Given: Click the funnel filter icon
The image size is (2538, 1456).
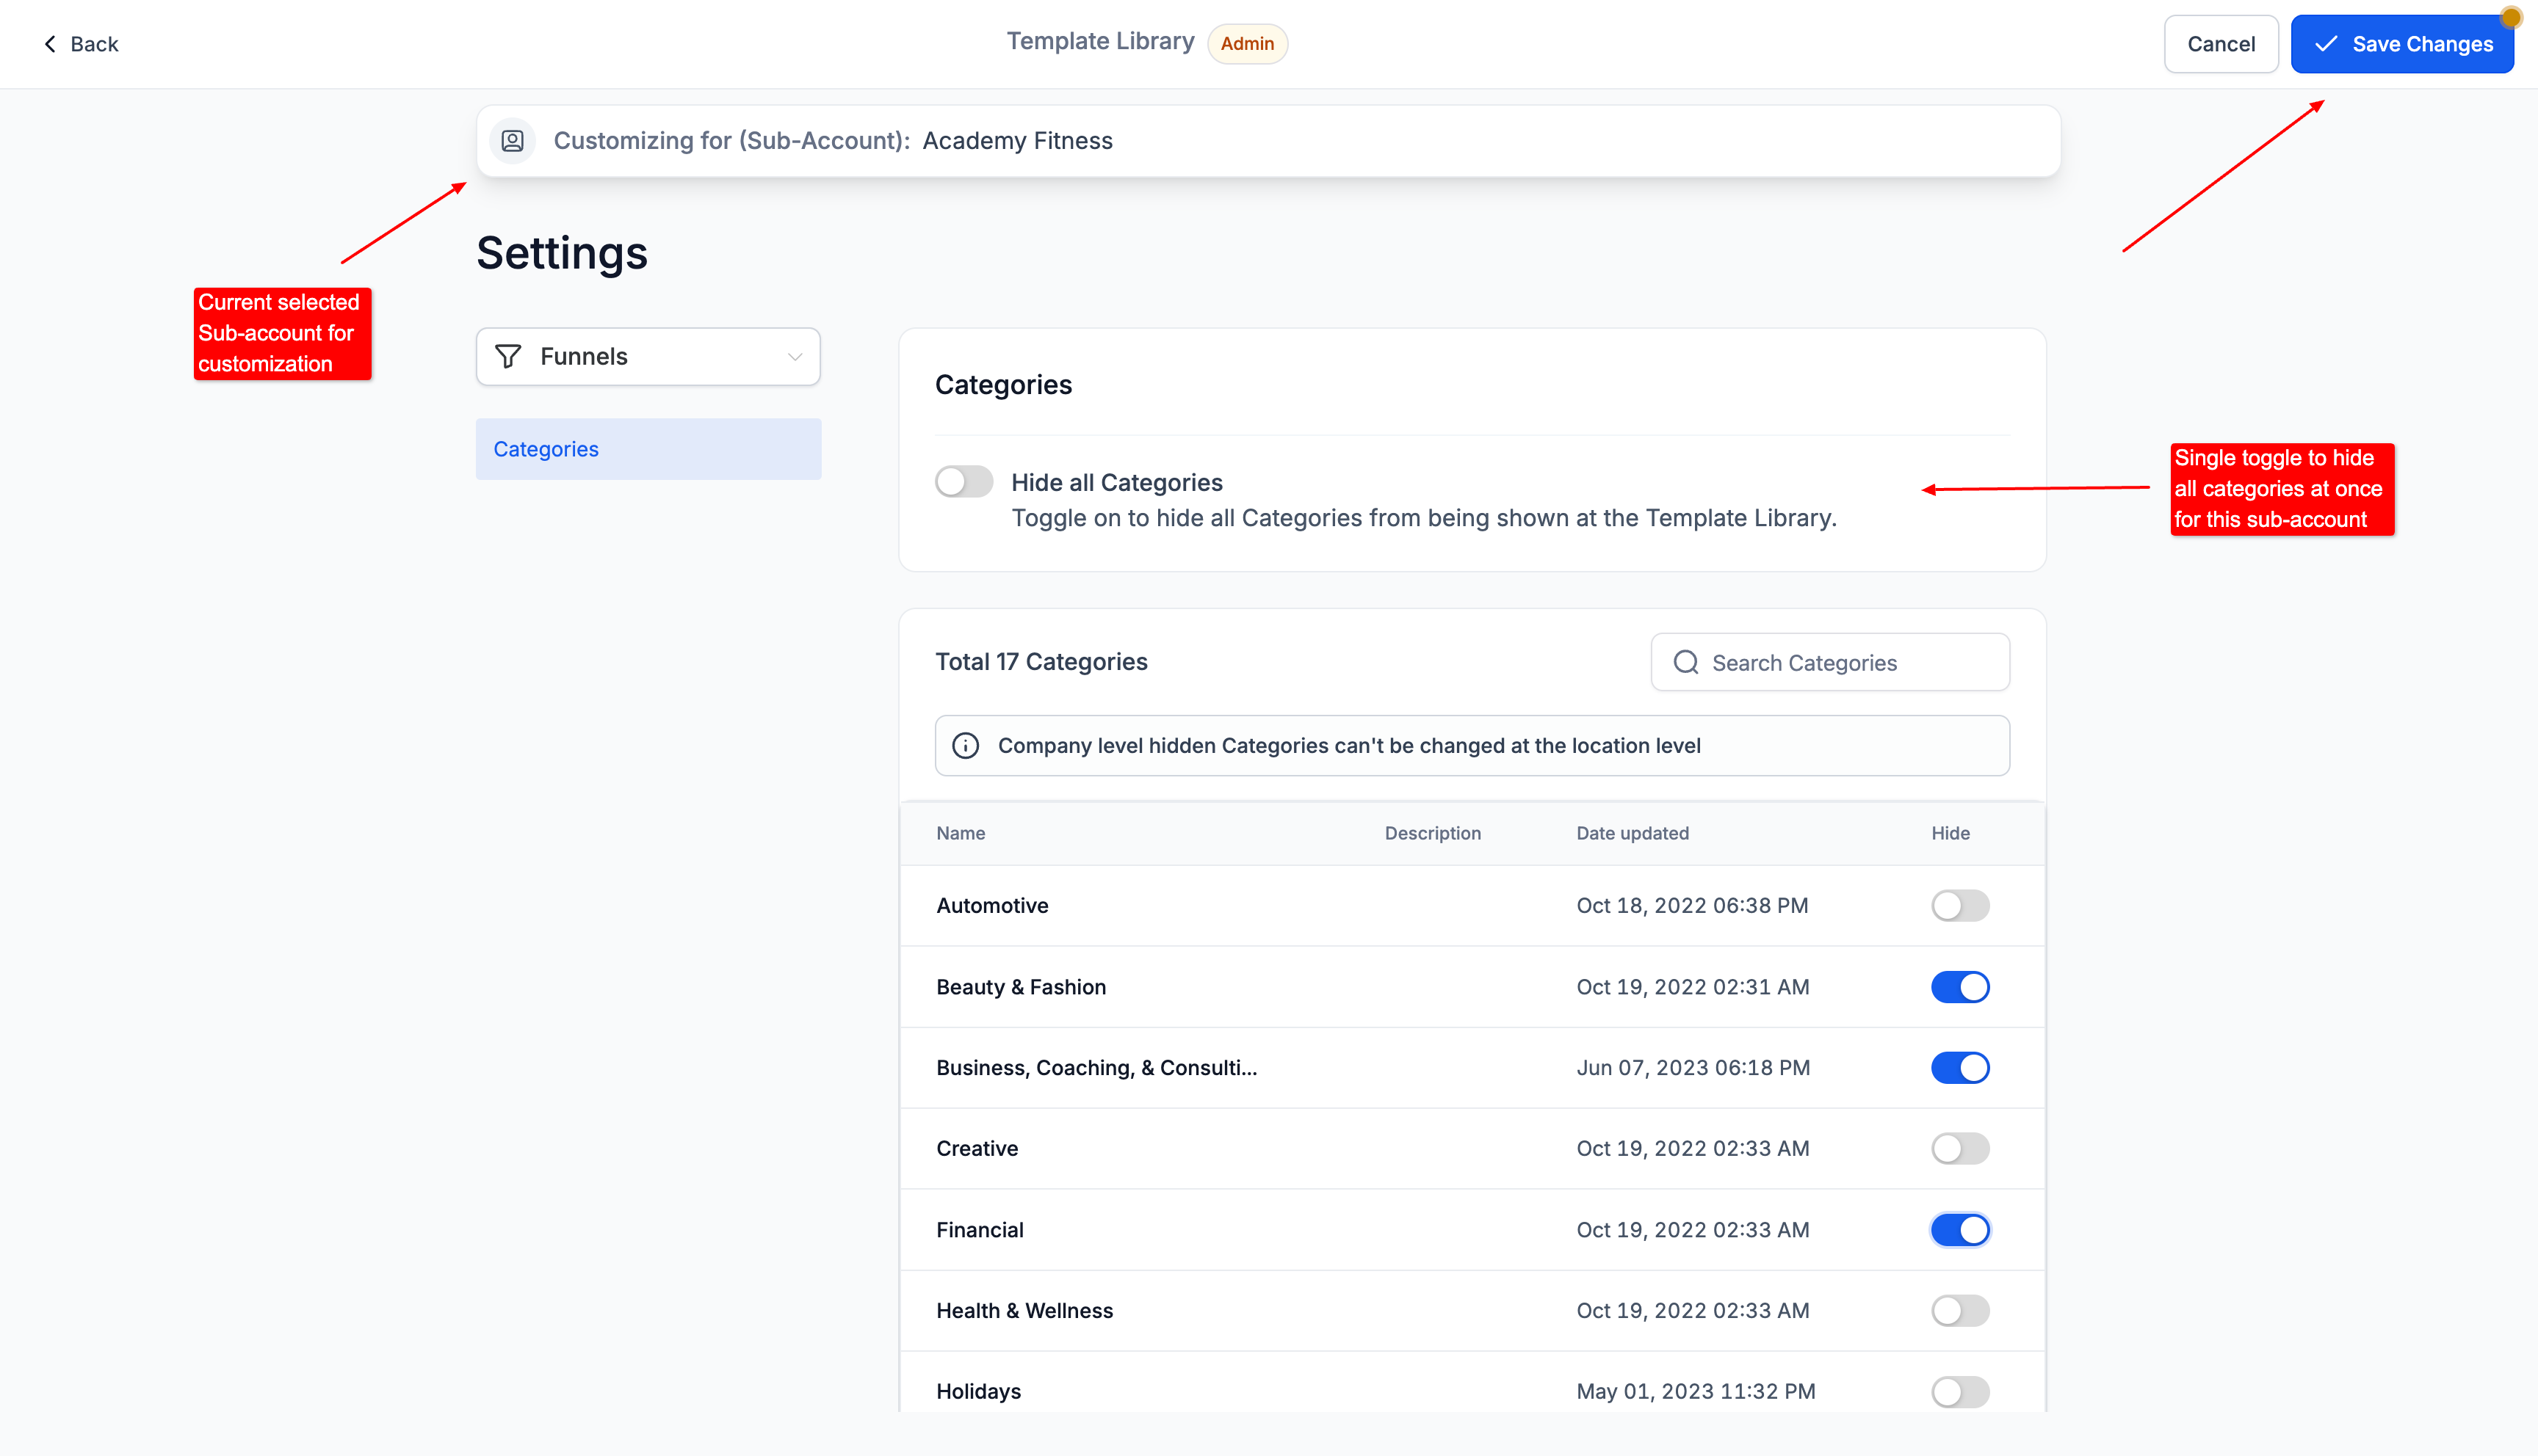Looking at the screenshot, I should coord(508,356).
